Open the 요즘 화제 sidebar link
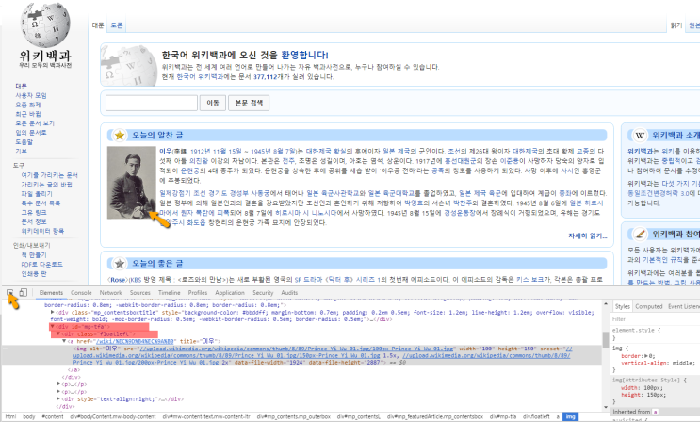This screenshot has height=422, width=700. click(x=28, y=105)
